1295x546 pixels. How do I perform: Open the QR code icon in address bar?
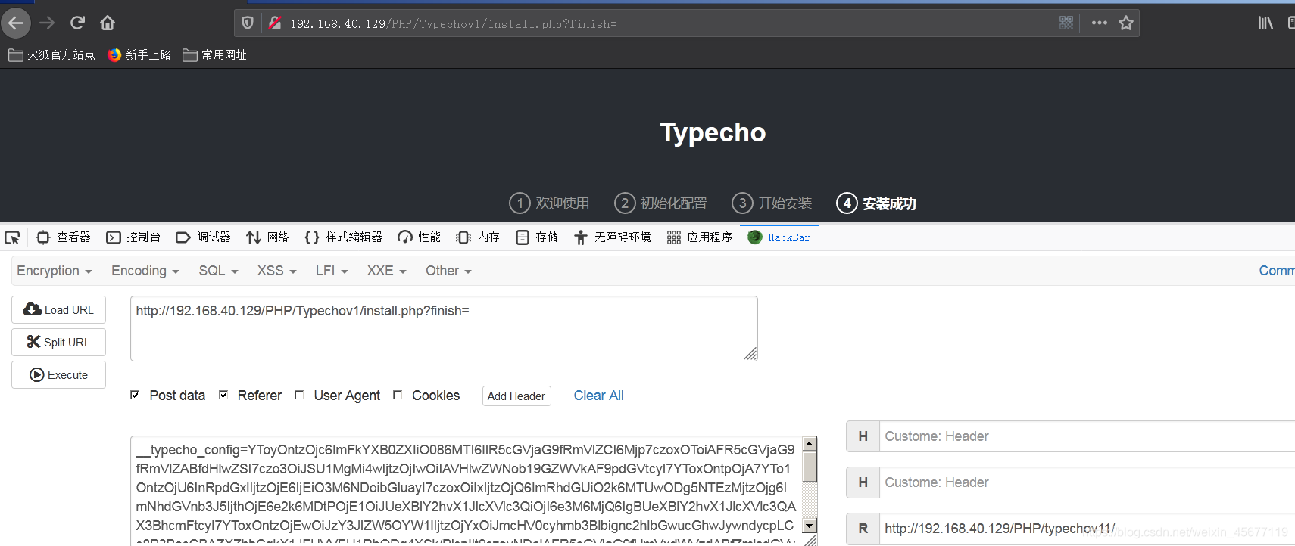(x=1066, y=23)
